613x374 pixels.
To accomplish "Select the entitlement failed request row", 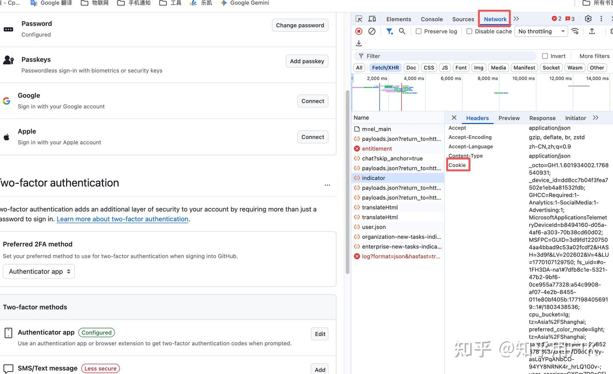I will [398, 149].
